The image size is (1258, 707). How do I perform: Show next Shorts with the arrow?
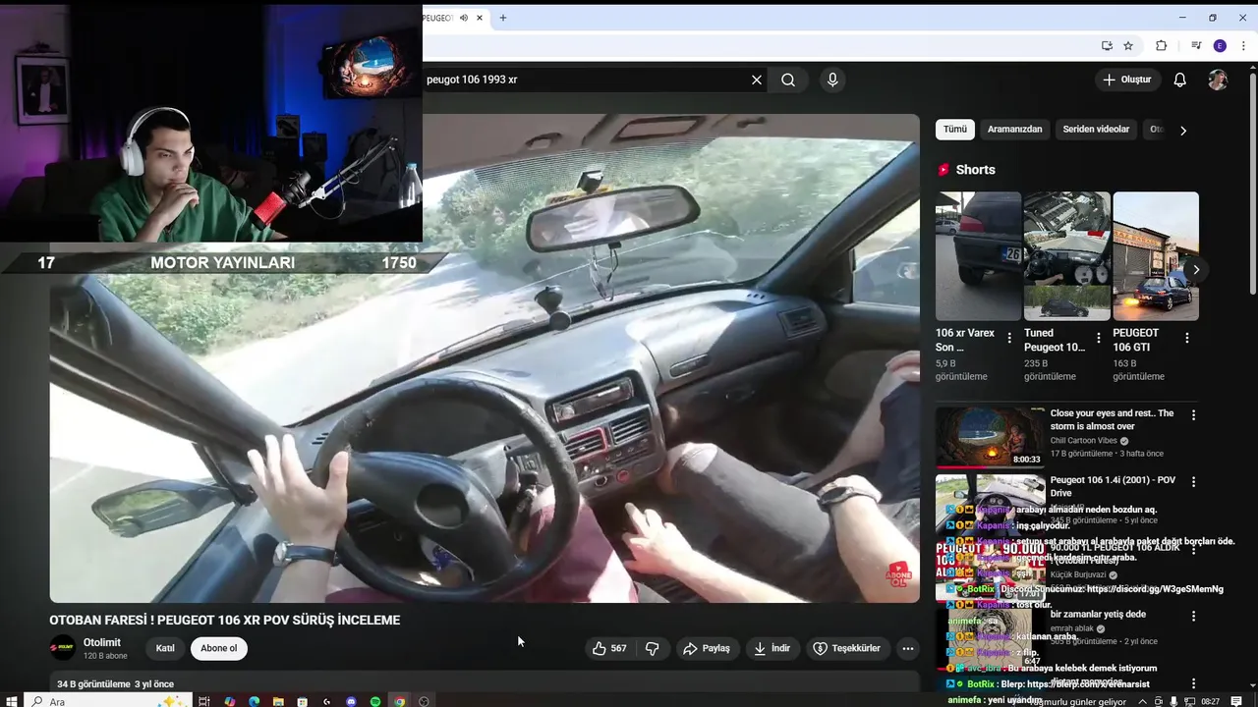[1196, 269]
